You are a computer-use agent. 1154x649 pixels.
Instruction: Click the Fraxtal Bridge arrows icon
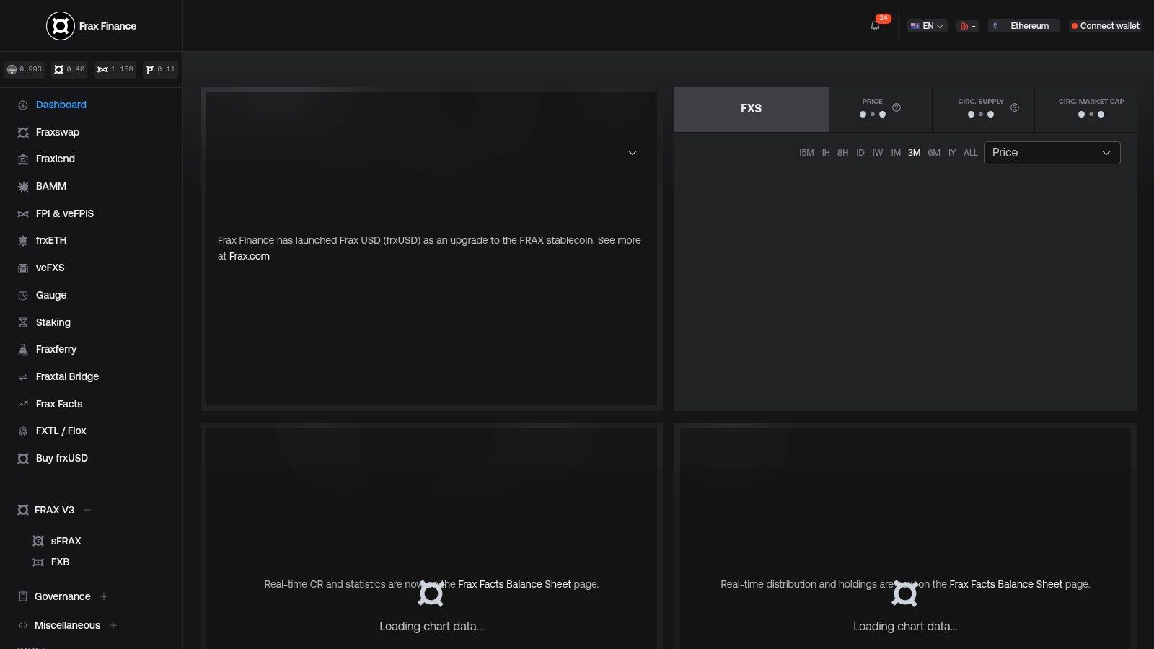23,377
